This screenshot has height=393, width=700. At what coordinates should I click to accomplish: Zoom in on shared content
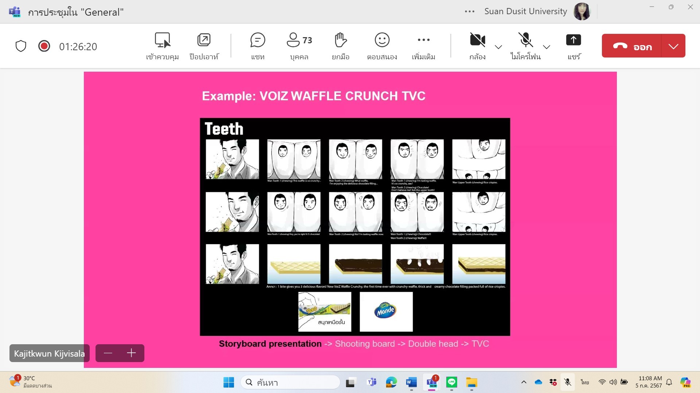(131, 353)
